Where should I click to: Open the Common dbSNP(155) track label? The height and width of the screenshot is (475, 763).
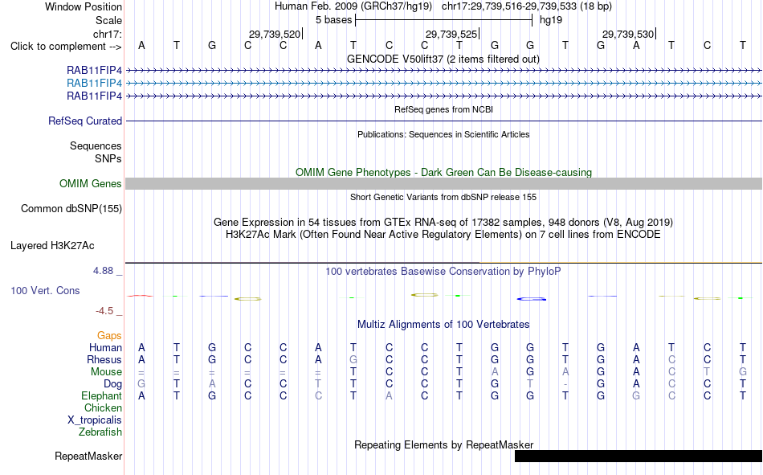tap(71, 208)
